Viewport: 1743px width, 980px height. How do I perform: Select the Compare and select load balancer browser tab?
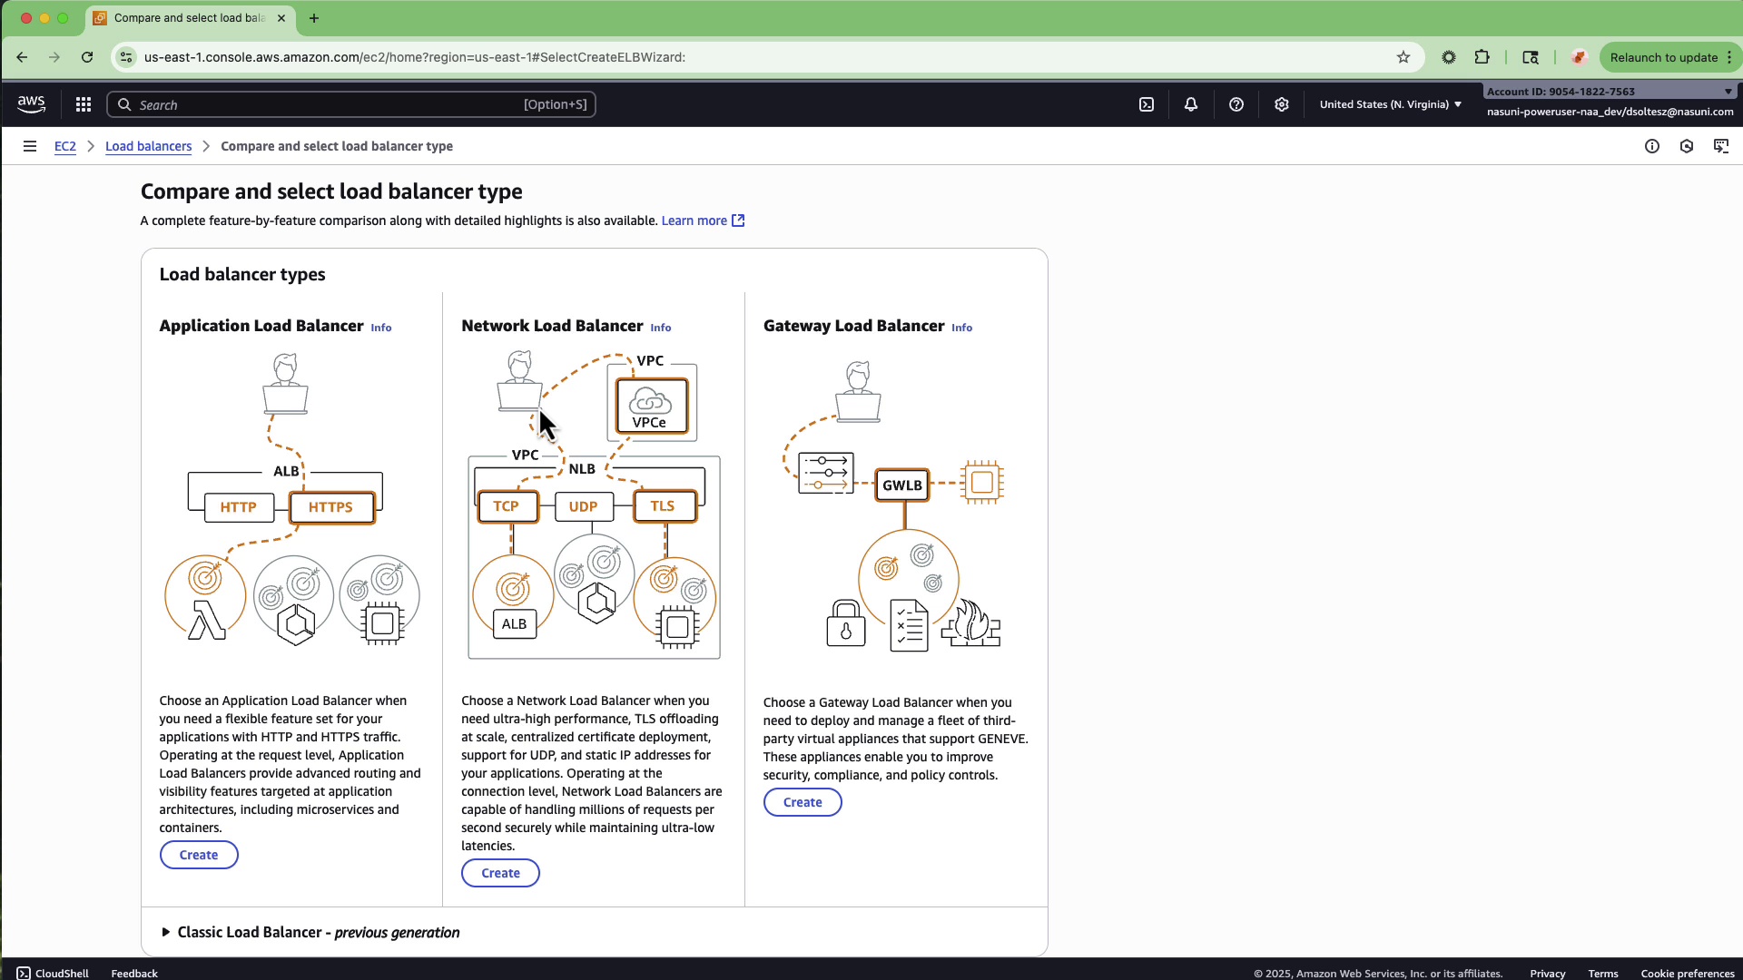tap(182, 17)
